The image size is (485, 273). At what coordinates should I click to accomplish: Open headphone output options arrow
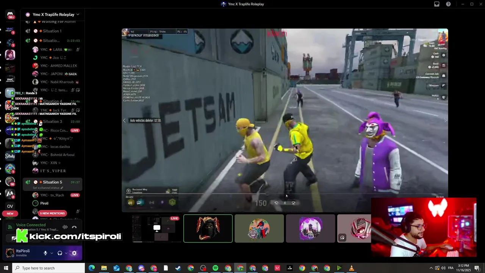pos(66,253)
